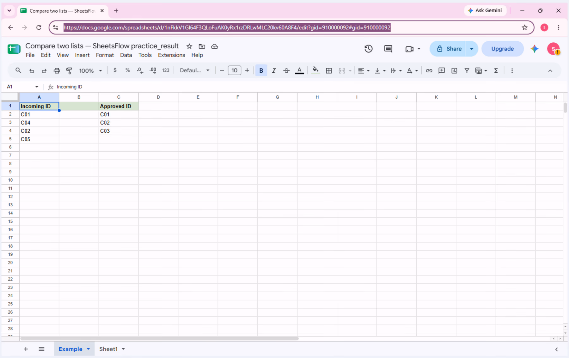569x358 pixels.
Task: Open the Data menu
Action: coord(126,55)
